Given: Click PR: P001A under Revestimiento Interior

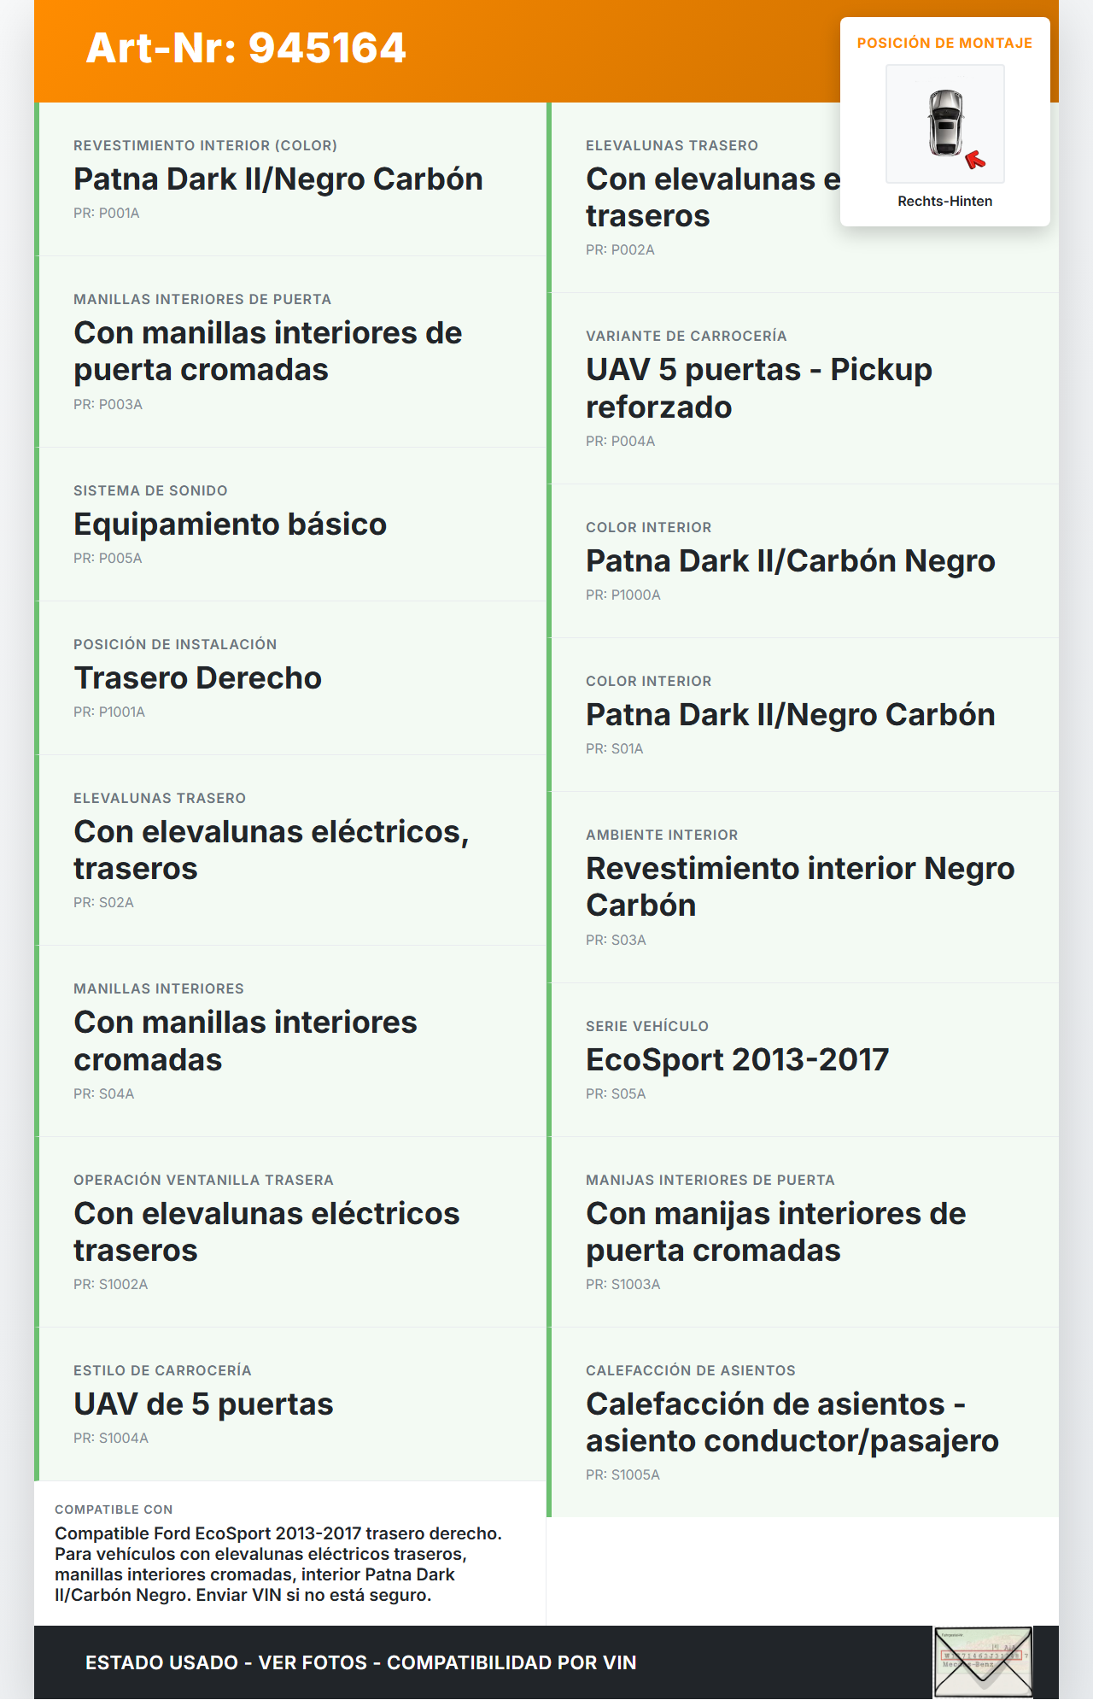Looking at the screenshot, I should click(x=107, y=214).
